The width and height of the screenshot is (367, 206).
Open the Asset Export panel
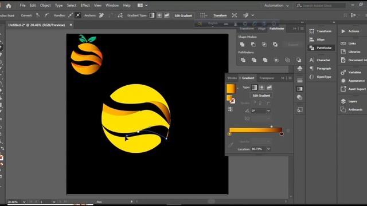(x=353, y=89)
